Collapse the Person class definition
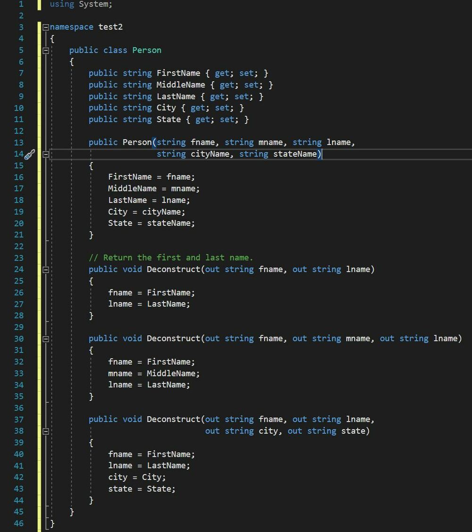Screen dimensions: 472x532 tap(46, 50)
